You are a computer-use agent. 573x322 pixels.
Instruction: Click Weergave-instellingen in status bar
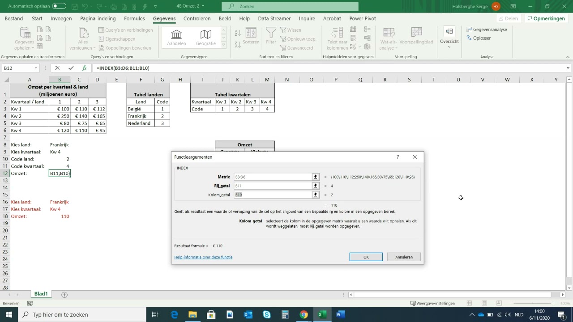click(432, 303)
